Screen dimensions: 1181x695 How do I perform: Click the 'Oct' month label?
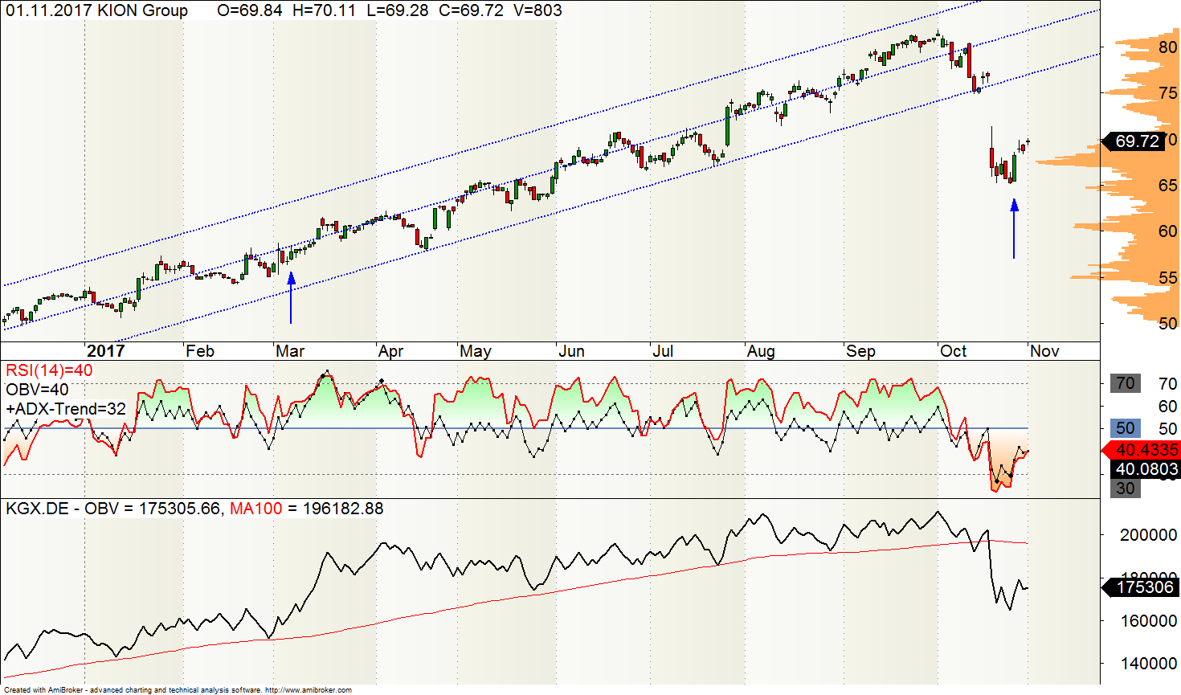pos(954,351)
